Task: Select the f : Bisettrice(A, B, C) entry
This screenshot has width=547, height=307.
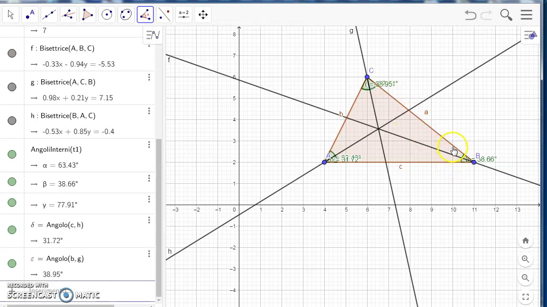Action: (62, 48)
